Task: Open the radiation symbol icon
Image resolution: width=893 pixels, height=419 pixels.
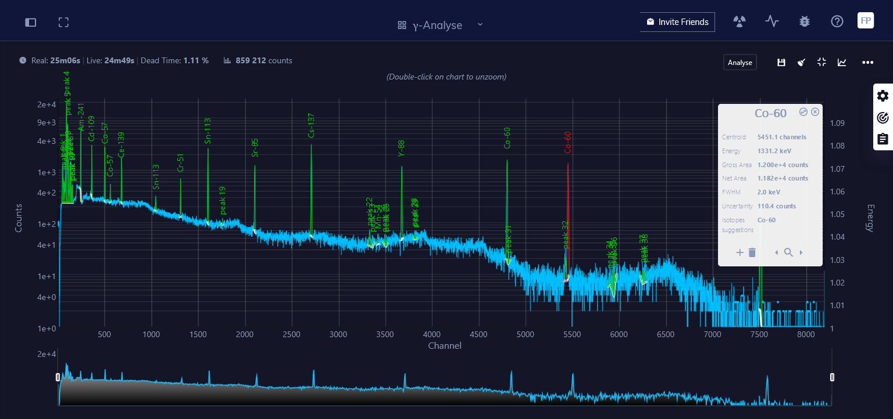Action: pyautogui.click(x=740, y=21)
